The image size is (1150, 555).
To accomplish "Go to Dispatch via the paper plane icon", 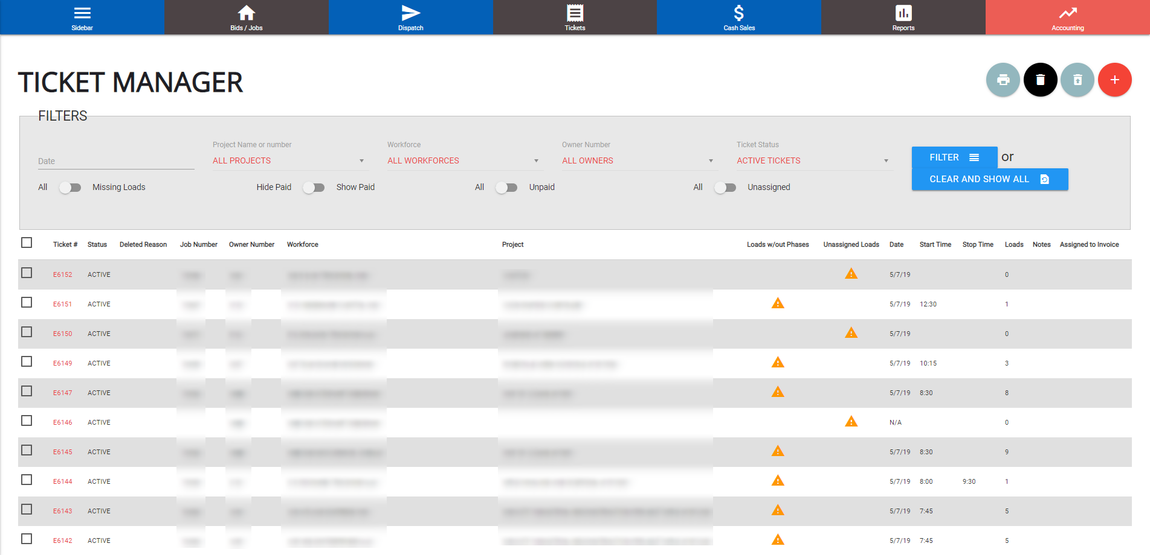I will 410,17.
